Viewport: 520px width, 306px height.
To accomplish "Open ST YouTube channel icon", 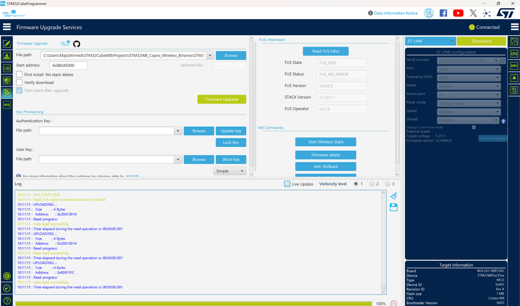I will point(458,13).
